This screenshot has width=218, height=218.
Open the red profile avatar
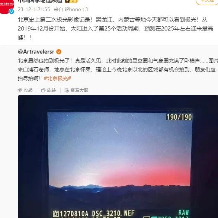[7, 6]
